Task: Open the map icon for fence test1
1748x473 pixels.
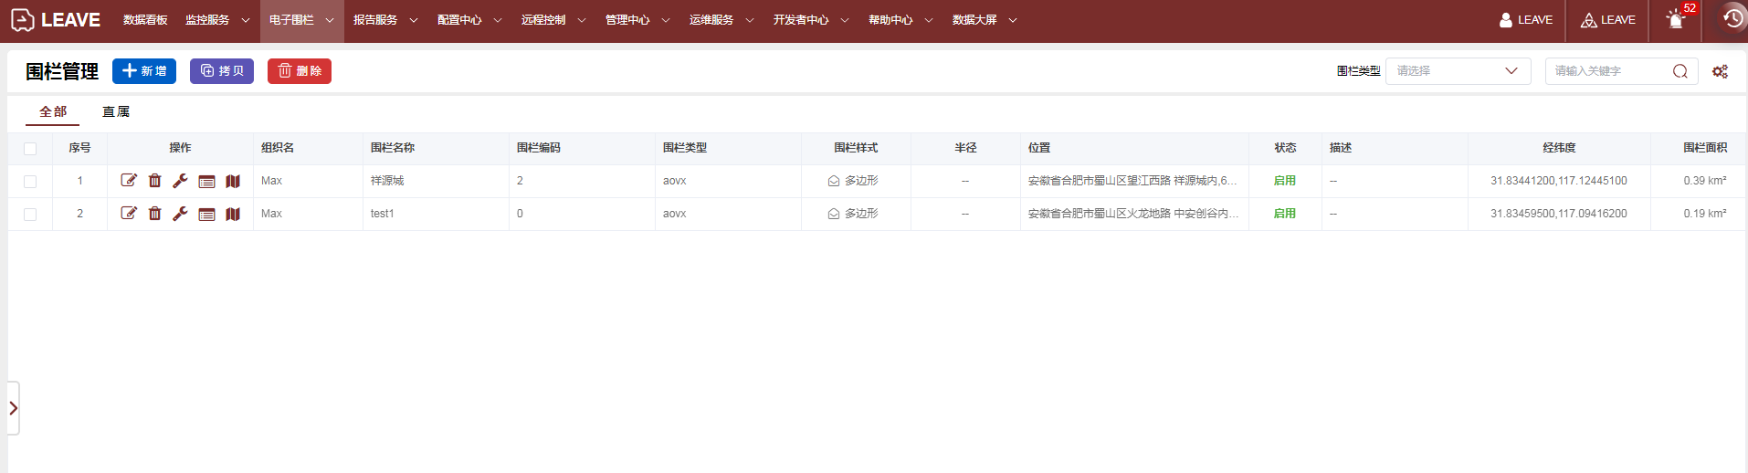Action: pyautogui.click(x=233, y=214)
